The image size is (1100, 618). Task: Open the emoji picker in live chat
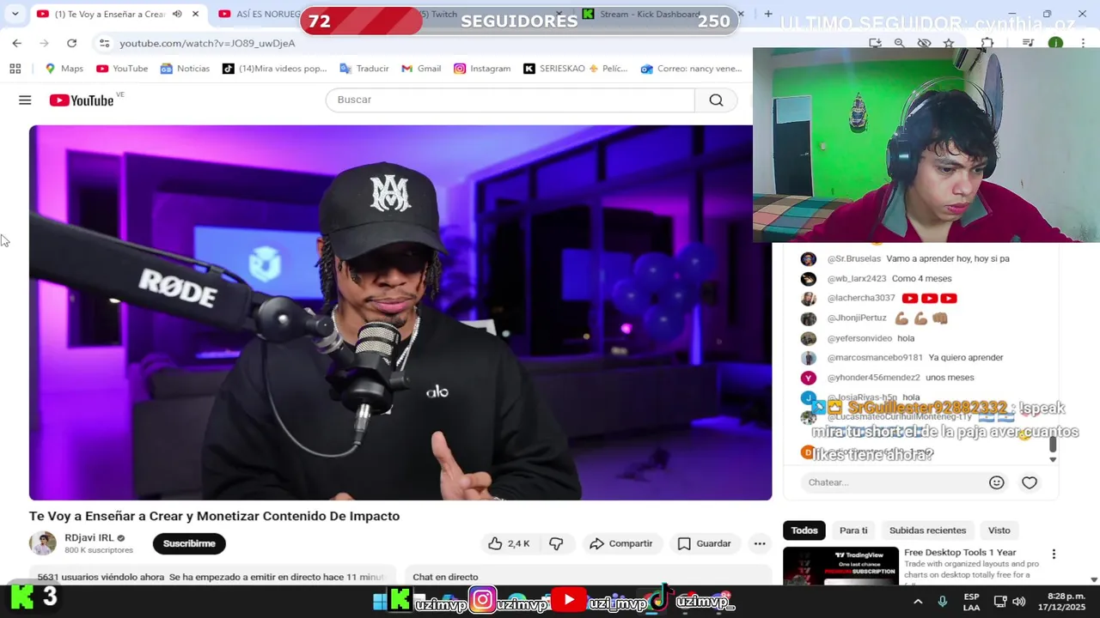pos(997,482)
